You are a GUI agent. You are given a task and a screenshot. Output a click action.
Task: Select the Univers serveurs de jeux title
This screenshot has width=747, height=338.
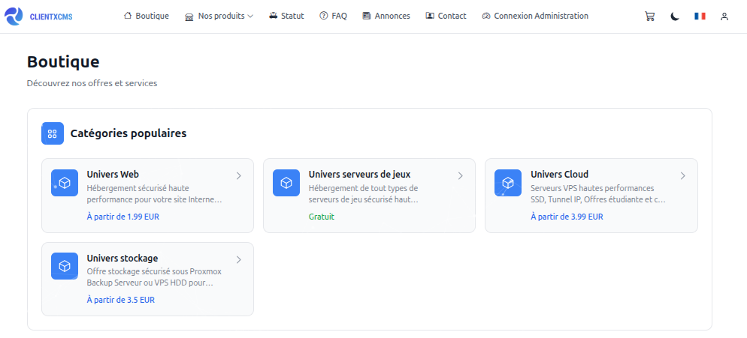coord(359,175)
